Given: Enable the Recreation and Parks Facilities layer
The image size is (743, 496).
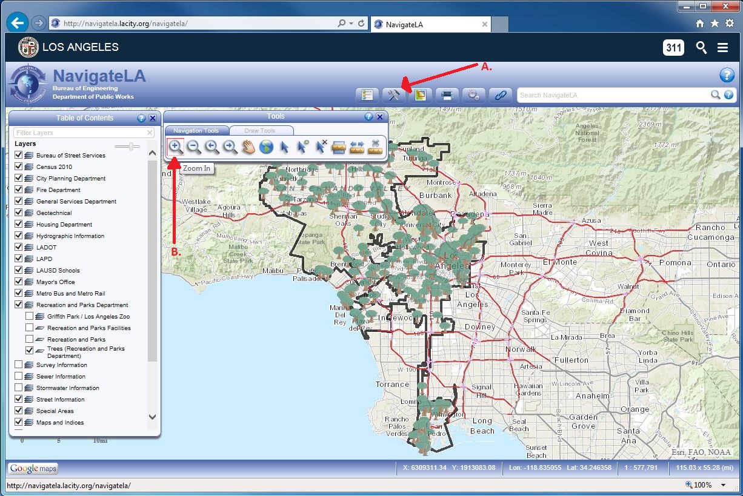Looking at the screenshot, I should [x=29, y=328].
